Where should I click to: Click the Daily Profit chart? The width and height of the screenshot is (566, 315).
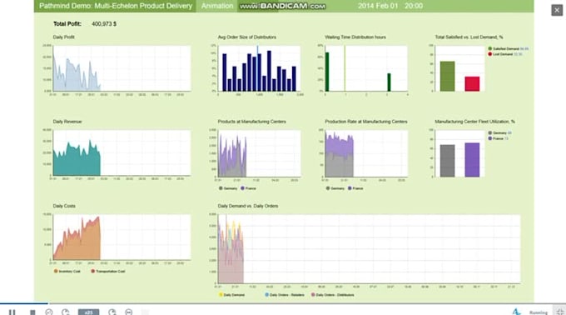(x=122, y=68)
